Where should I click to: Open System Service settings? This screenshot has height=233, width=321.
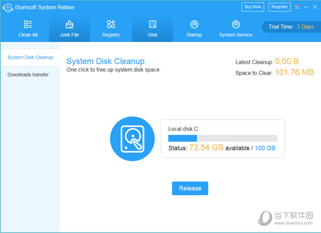tap(235, 29)
